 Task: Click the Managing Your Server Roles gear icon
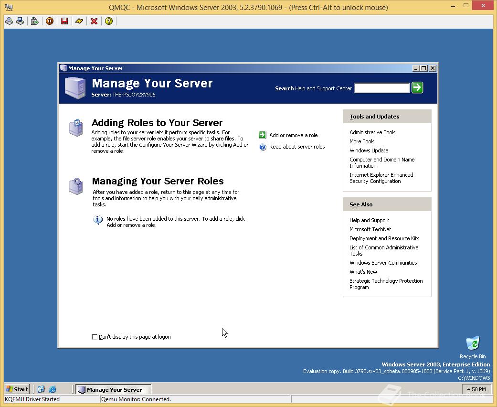(76, 186)
